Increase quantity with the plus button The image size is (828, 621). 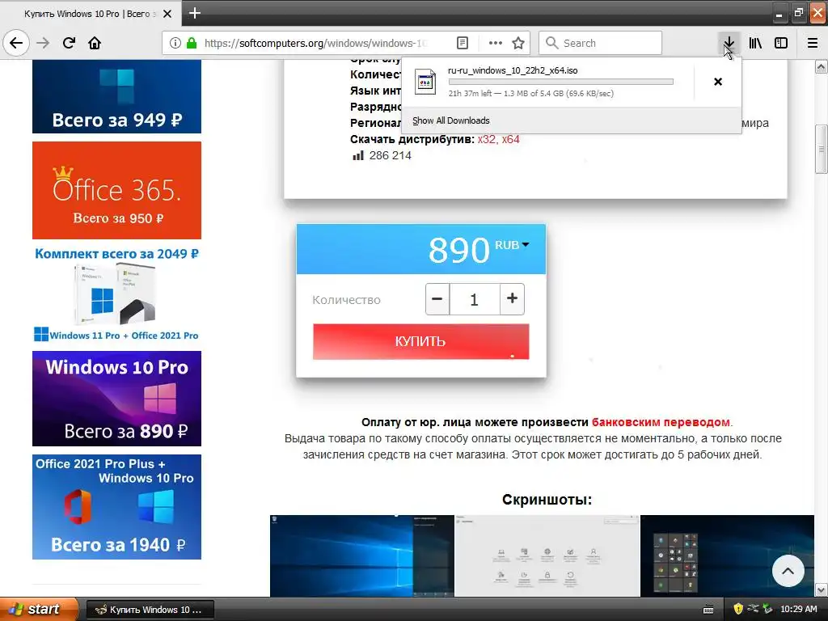click(x=512, y=299)
